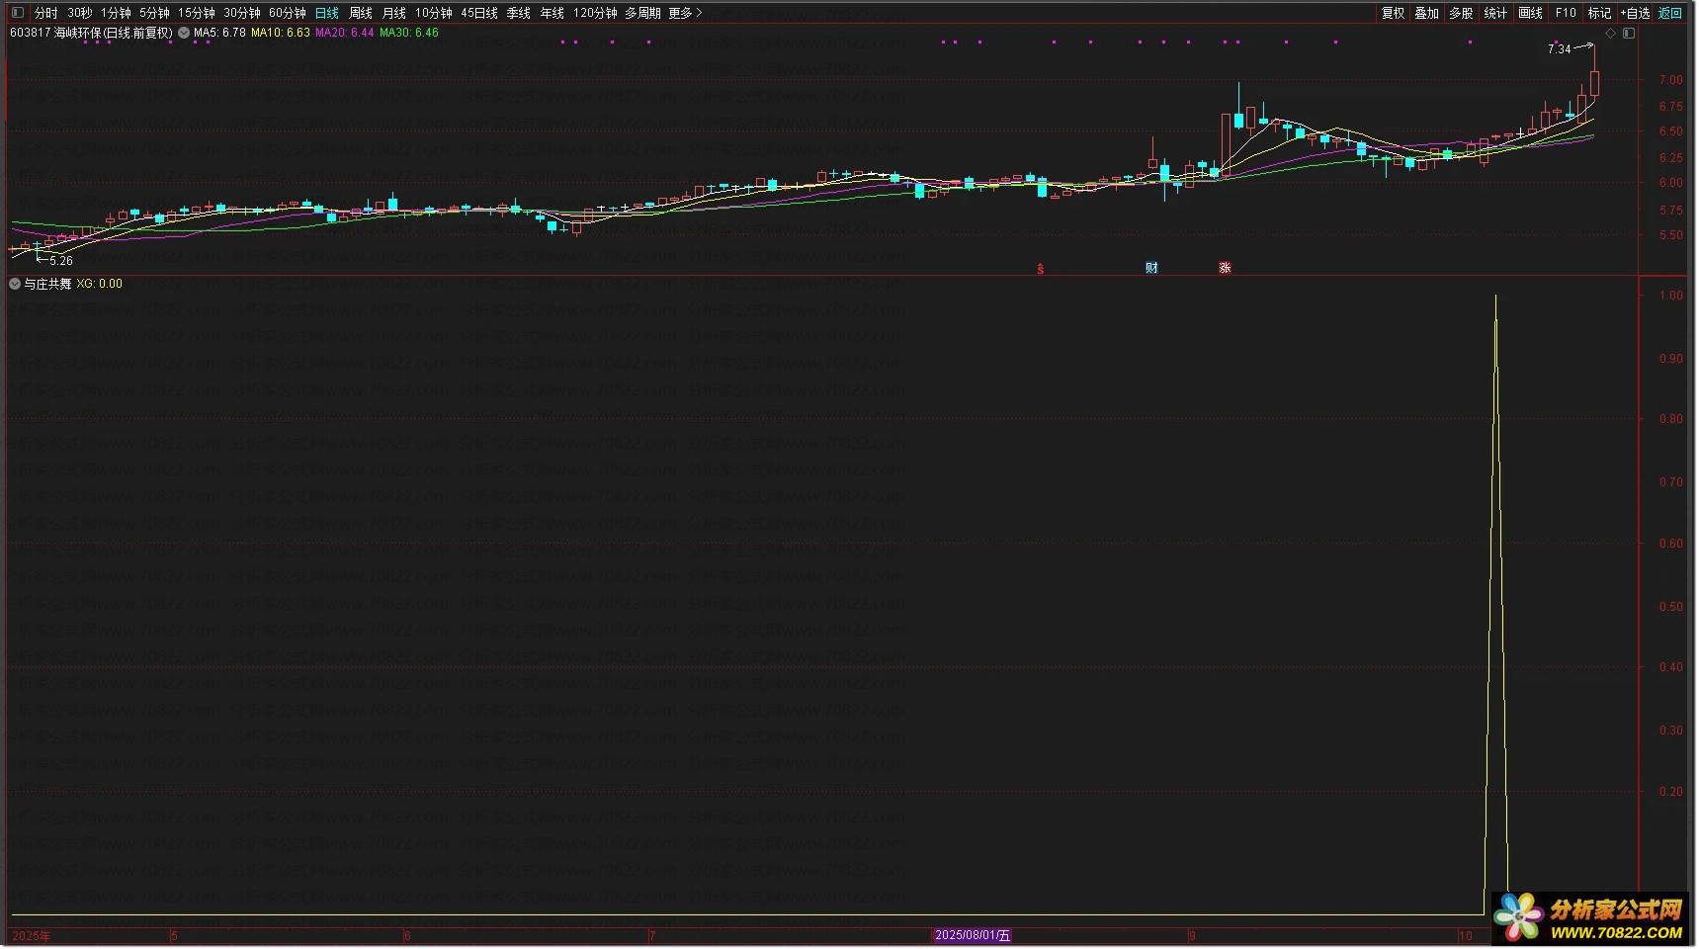Click +自选 to add to watchlist
The width and height of the screenshot is (1699, 949).
(x=1636, y=13)
